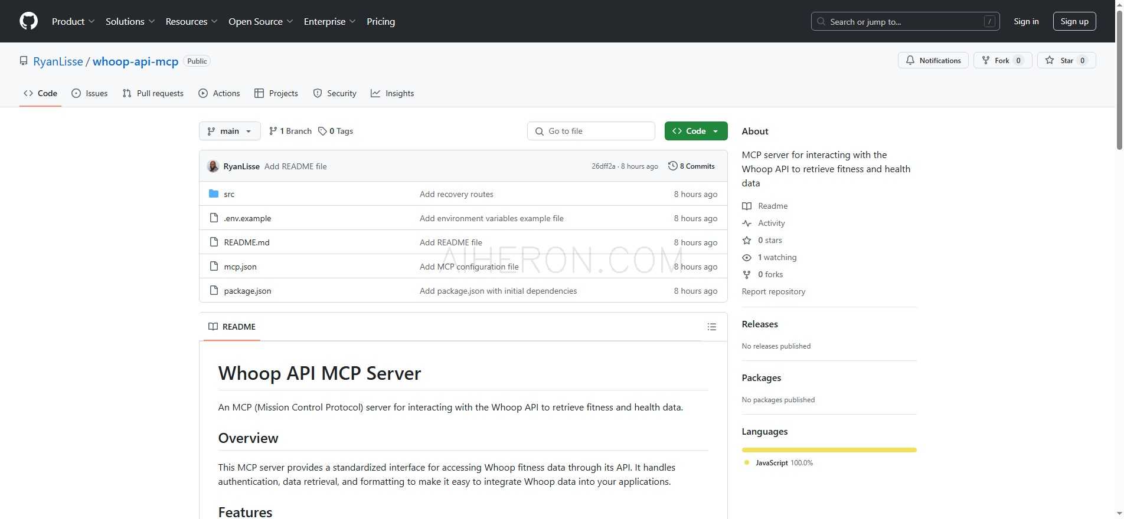Go to the Pricing page
The image size is (1124, 519).
(x=381, y=21)
